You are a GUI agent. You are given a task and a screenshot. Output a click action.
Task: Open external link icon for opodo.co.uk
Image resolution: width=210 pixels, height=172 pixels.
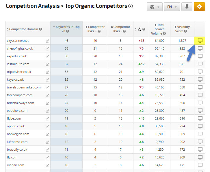[47, 126]
